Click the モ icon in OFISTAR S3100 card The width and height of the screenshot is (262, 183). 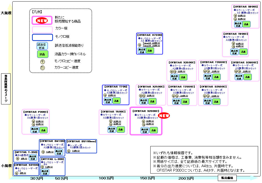(x=17, y=173)
